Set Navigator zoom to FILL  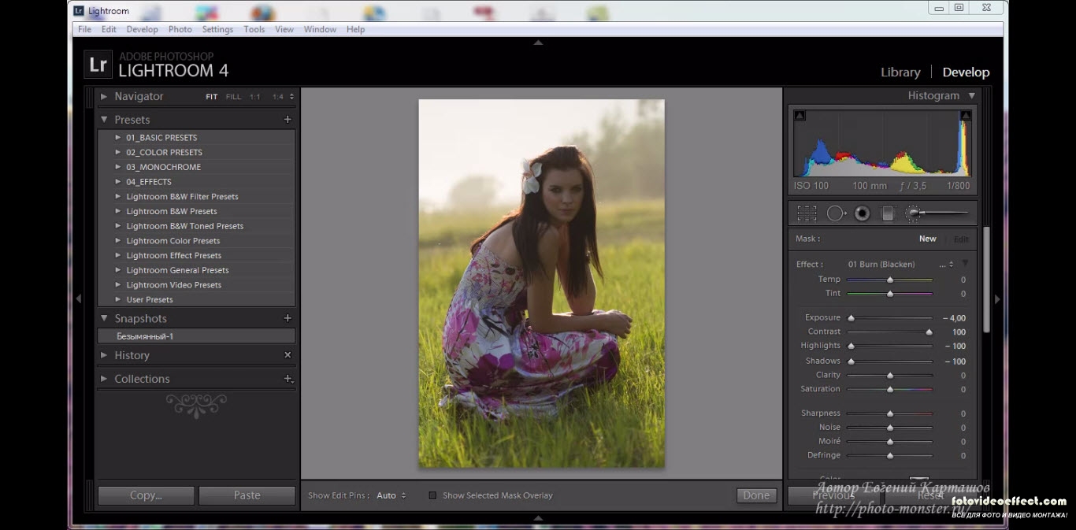(233, 97)
